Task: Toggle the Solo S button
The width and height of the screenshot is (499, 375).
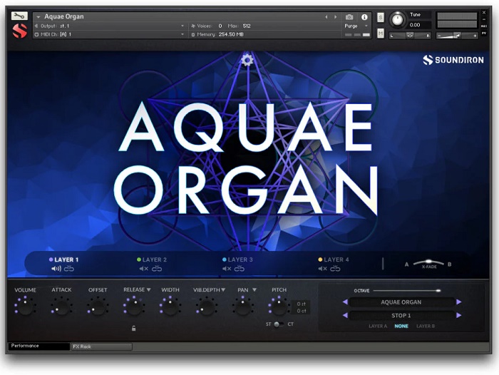Action: 380,17
